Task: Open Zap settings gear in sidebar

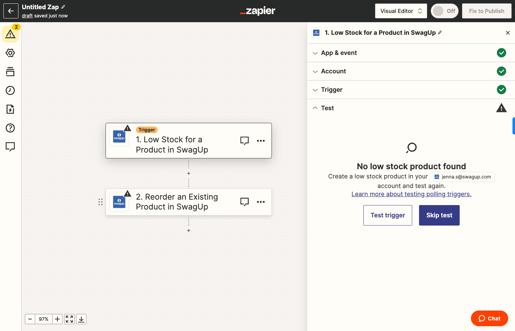Action: click(x=10, y=53)
